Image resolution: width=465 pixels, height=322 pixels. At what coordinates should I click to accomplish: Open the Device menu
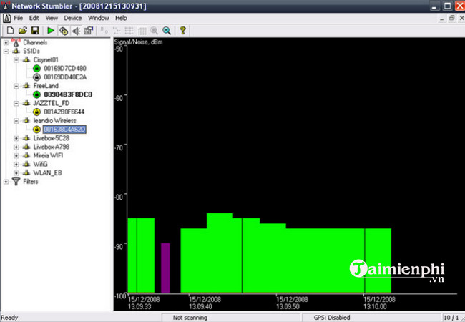[72, 17]
